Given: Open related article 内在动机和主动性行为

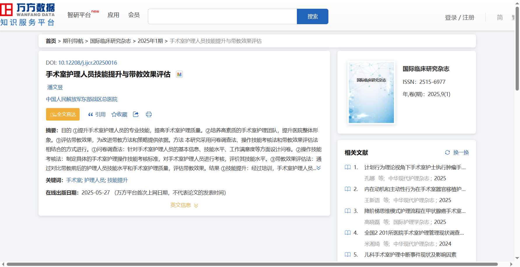Looking at the screenshot, I should click(415, 189).
